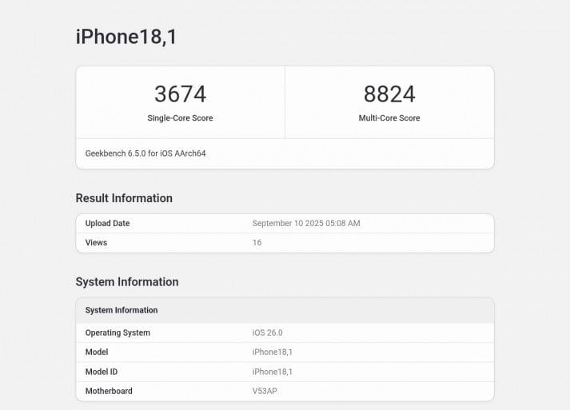Viewport: 570px width, 410px height.
Task: Click the Motherboard label
Action: [109, 391]
